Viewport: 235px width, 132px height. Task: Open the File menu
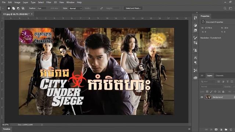point(4,3)
